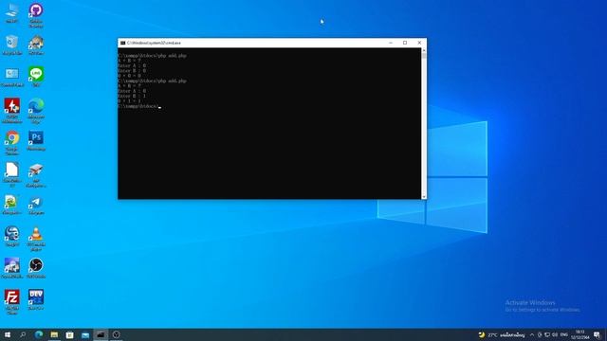Viewport: 607px width, 341px height.
Task: Select the Recycle Bin desktop icon
Action: coord(12,45)
